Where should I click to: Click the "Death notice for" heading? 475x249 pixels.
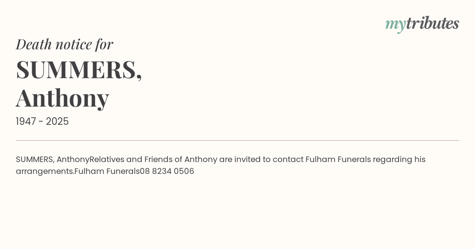pos(65,44)
